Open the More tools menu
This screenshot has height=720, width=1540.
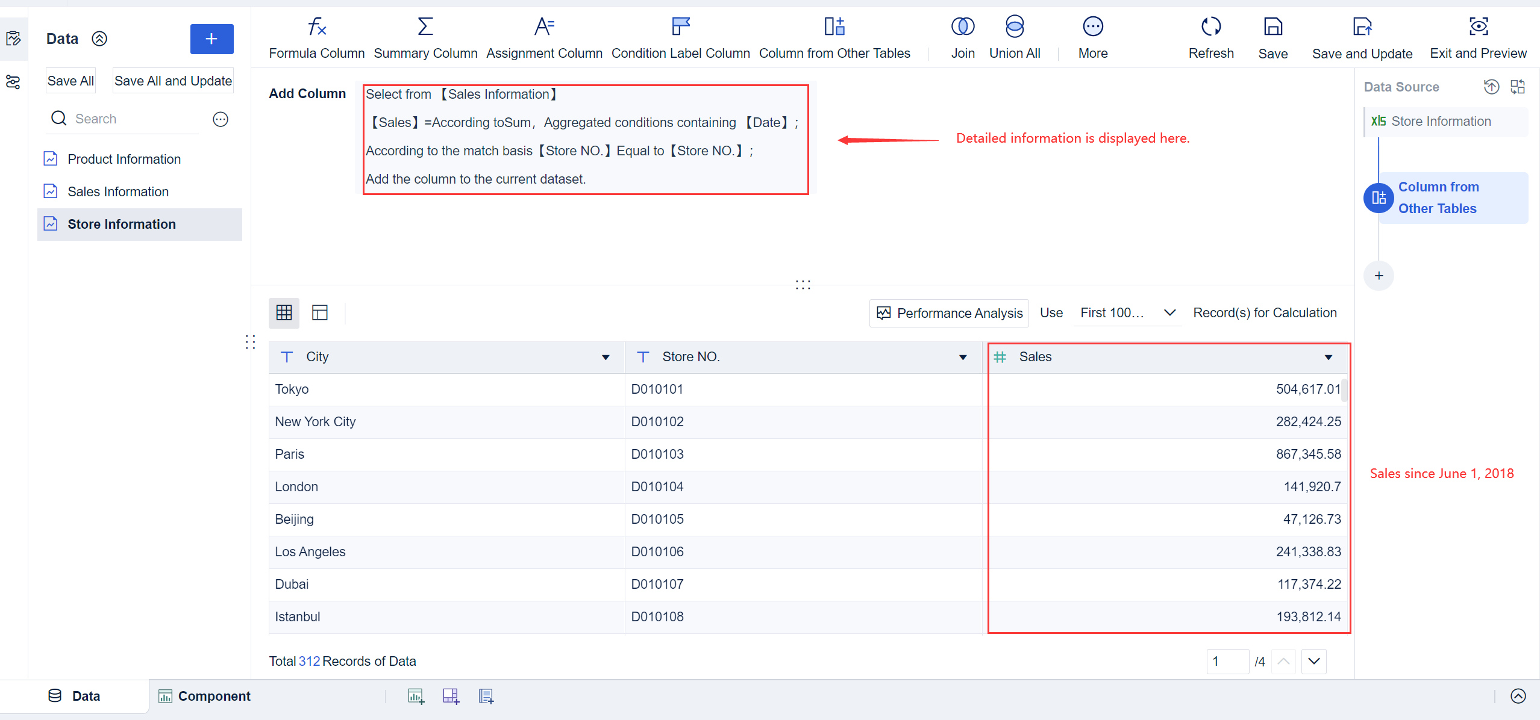(1093, 38)
